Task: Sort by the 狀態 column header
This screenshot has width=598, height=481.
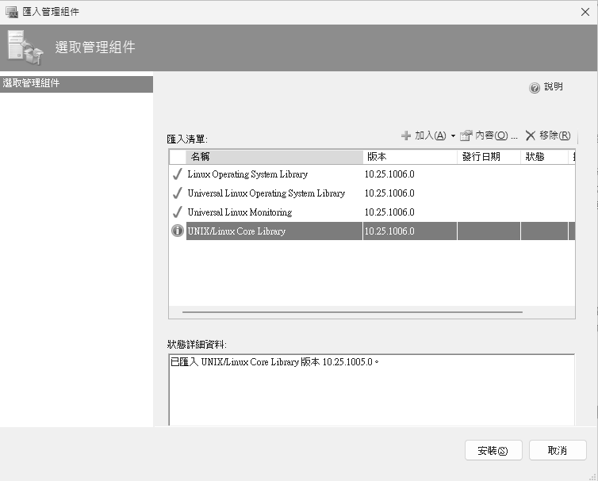Action: tap(544, 157)
